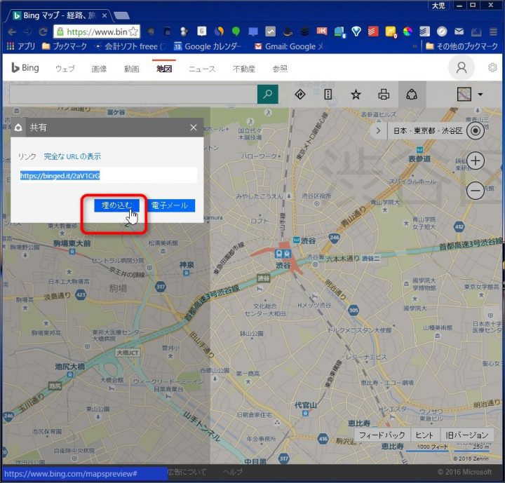This screenshot has width=505, height=483.
Task: Close the 共有 share dialog
Action: 194,128
